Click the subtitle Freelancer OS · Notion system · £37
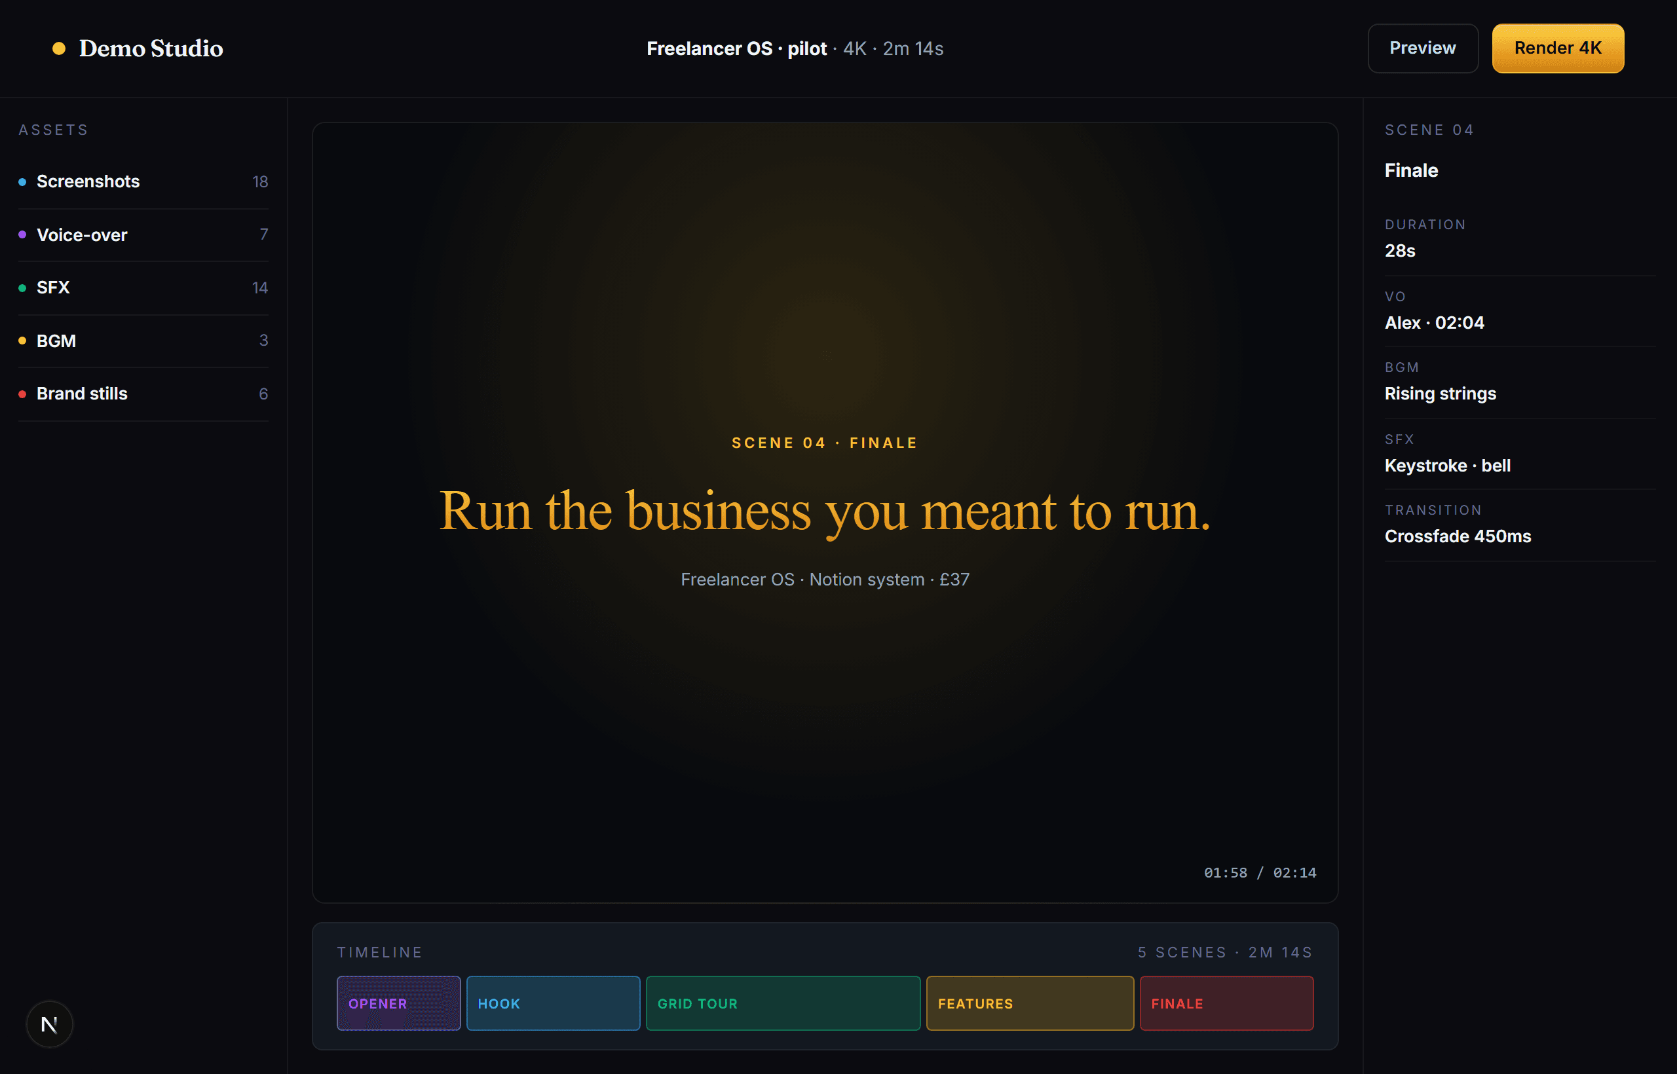The width and height of the screenshot is (1677, 1074). tap(825, 580)
